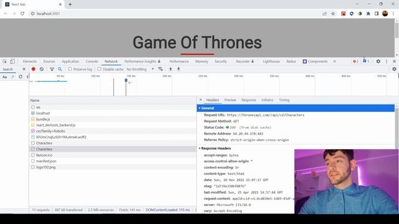Clear the network log
The image size is (399, 224).
[x=42, y=69]
